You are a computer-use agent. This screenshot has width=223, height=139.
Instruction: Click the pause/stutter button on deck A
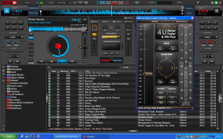(52, 61)
